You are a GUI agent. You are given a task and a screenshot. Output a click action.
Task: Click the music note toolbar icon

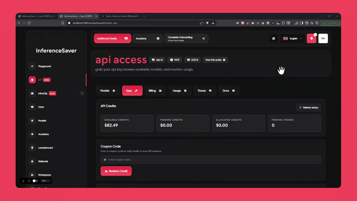click(296, 23)
